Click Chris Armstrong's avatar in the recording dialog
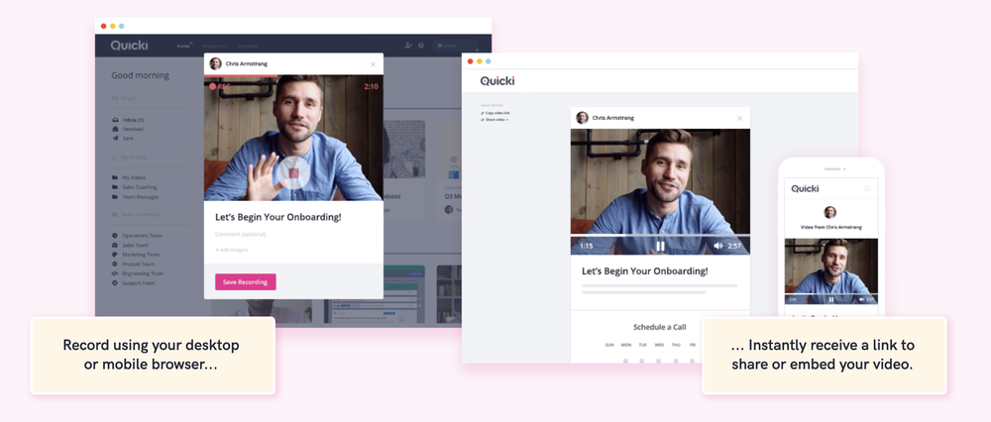The height and width of the screenshot is (422, 991). point(215,63)
